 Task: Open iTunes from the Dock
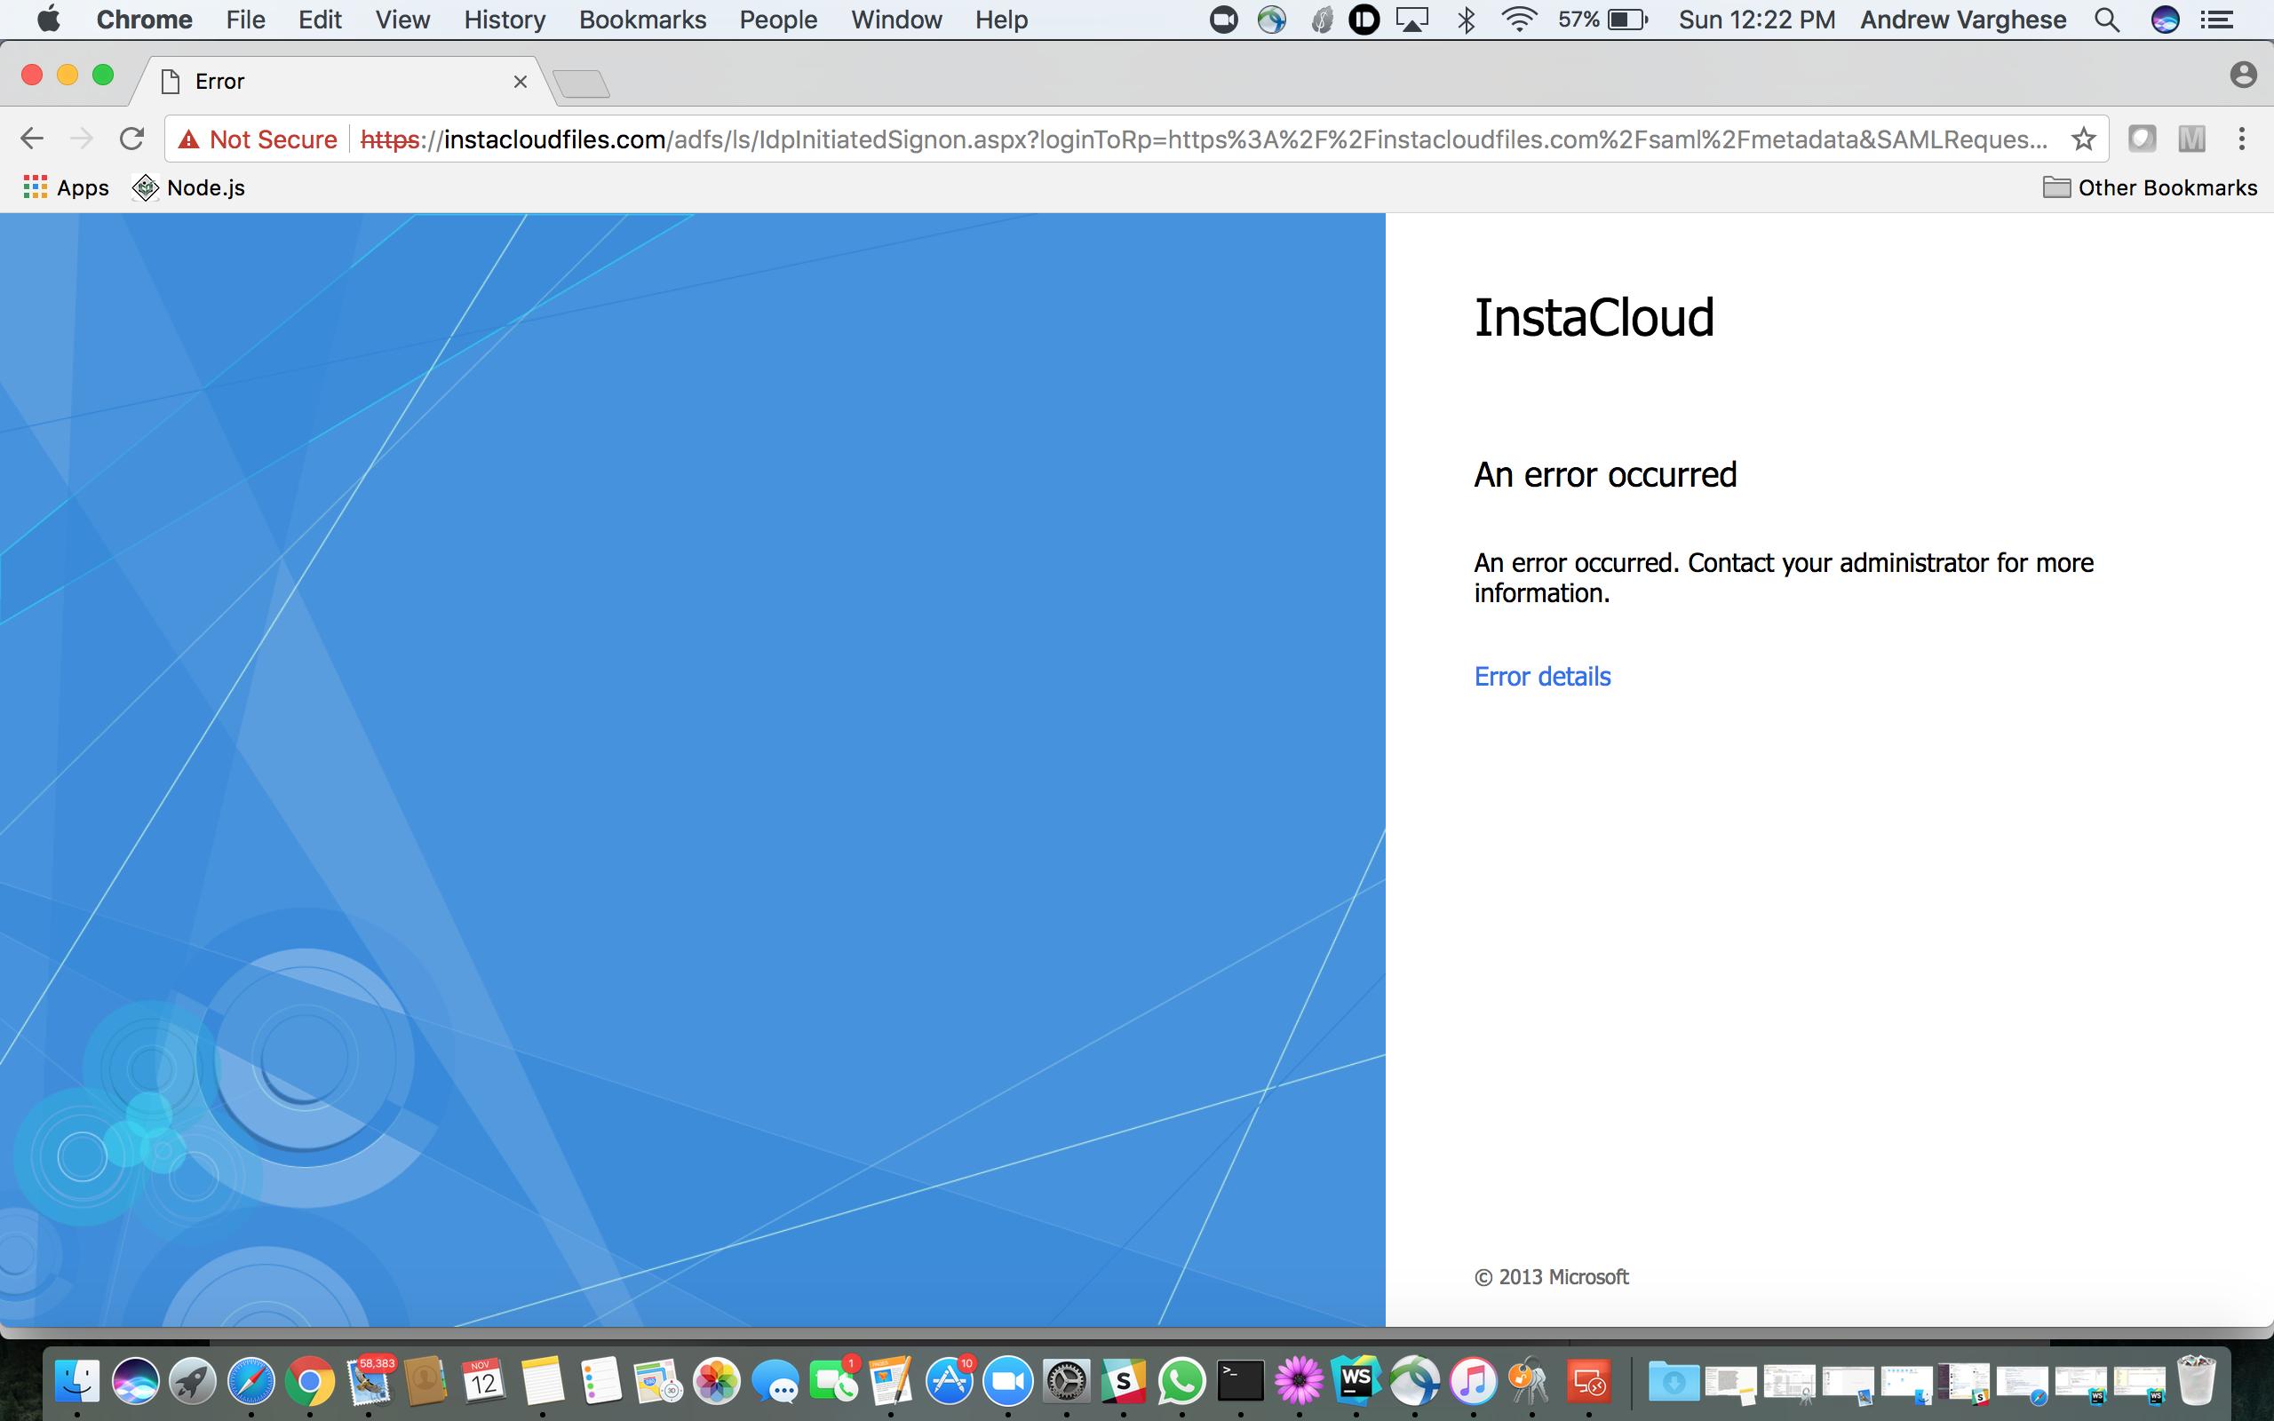click(x=1473, y=1382)
